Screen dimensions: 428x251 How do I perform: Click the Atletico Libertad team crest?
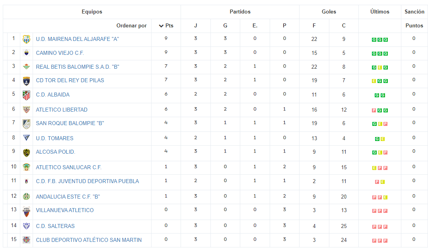tap(27, 110)
